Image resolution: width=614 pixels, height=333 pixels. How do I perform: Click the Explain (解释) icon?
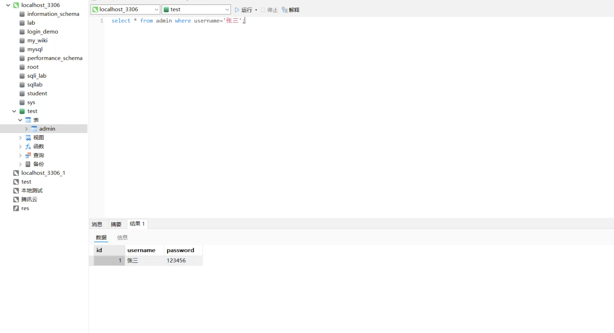pyautogui.click(x=284, y=10)
